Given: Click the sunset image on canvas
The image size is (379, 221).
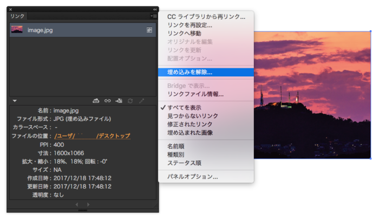Looking at the screenshot, I should (x=312, y=95).
